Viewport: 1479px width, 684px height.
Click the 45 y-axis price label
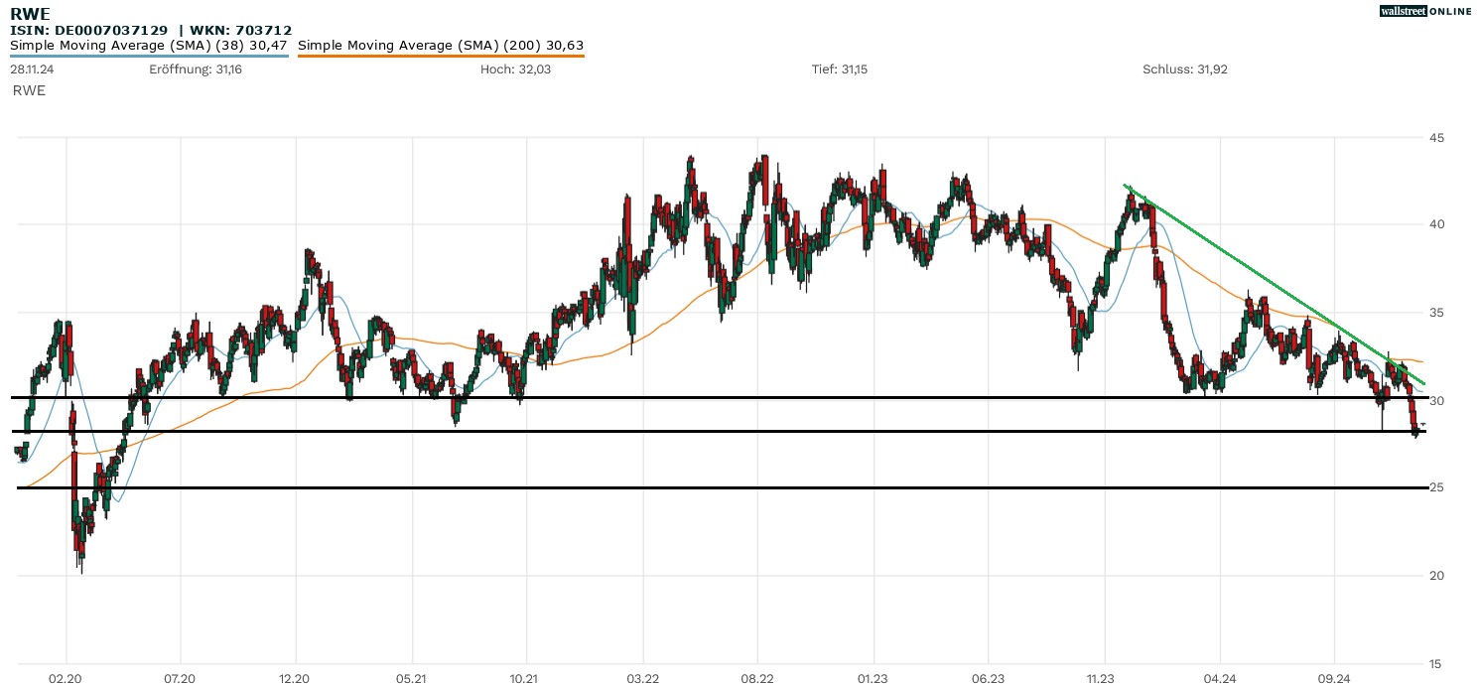[x=1436, y=137]
